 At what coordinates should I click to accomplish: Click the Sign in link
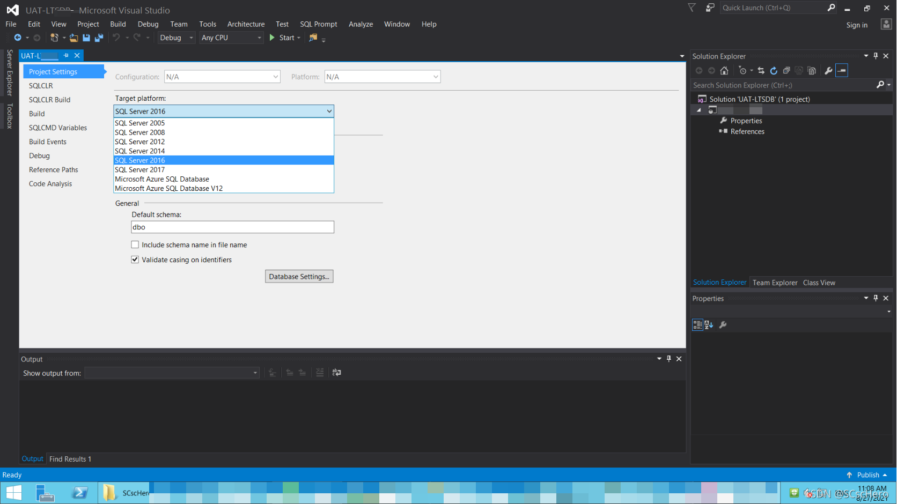tap(857, 25)
